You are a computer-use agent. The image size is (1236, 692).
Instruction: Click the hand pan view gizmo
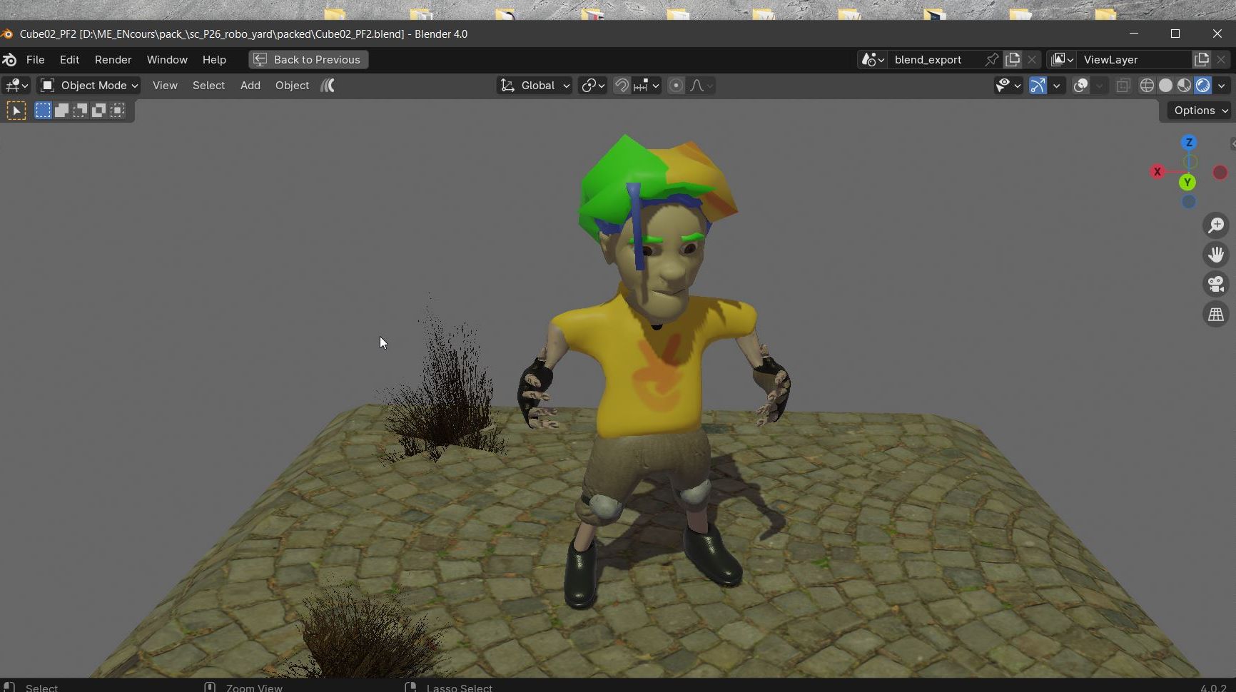(1216, 255)
